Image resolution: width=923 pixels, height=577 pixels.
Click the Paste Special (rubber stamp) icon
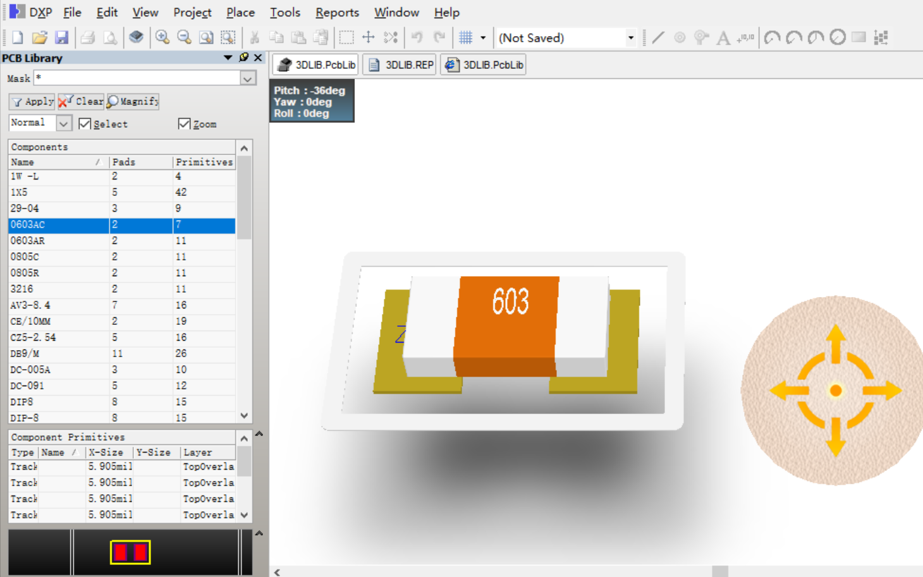click(x=321, y=37)
